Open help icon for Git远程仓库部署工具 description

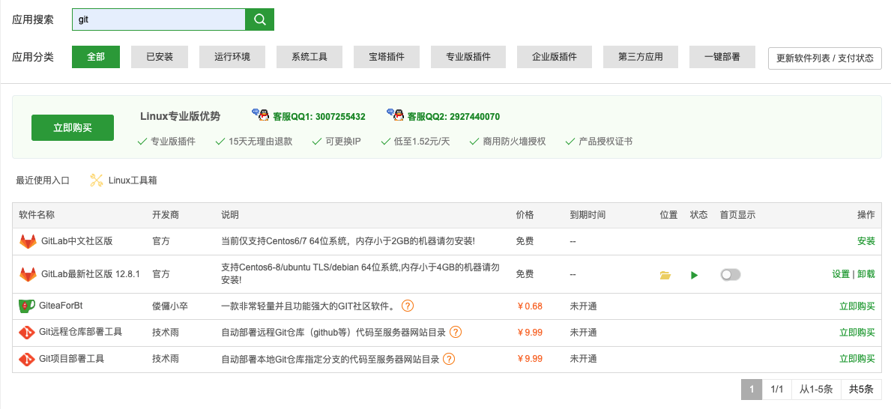tap(456, 333)
